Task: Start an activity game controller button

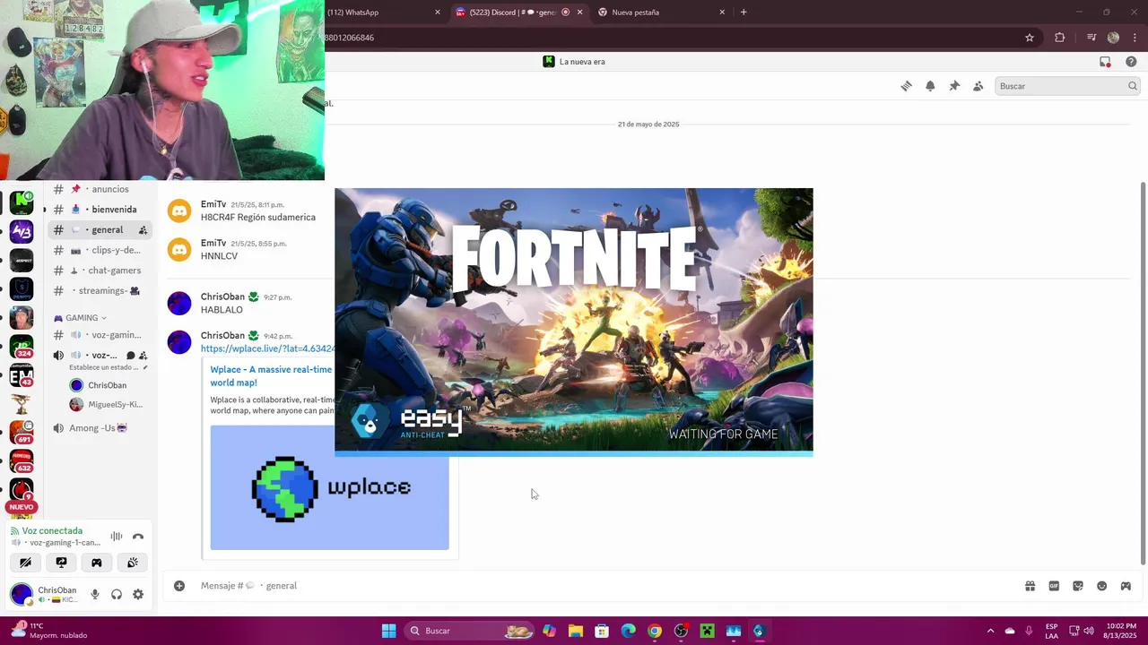Action: 97,563
